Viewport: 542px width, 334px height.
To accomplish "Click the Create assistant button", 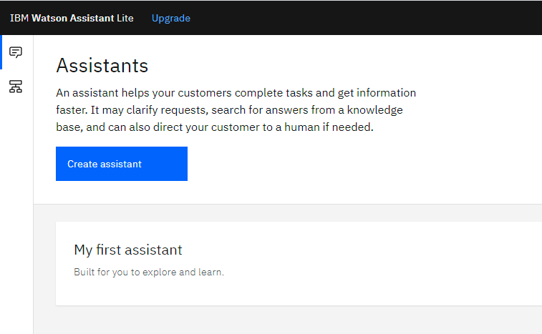I will pyautogui.click(x=122, y=164).
